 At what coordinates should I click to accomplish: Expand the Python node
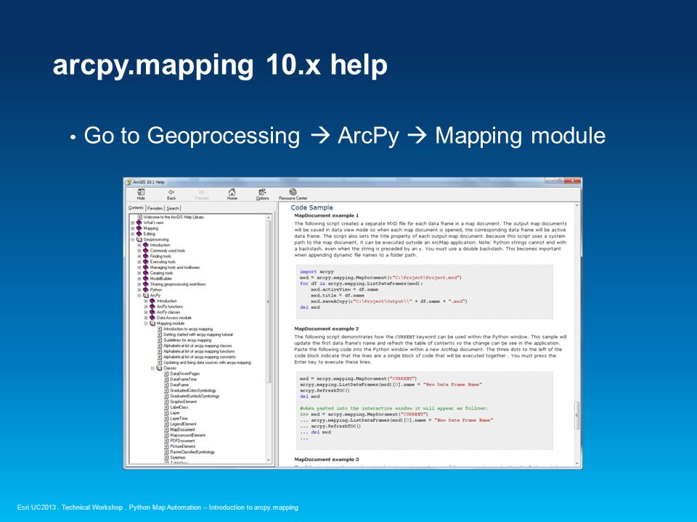139,290
